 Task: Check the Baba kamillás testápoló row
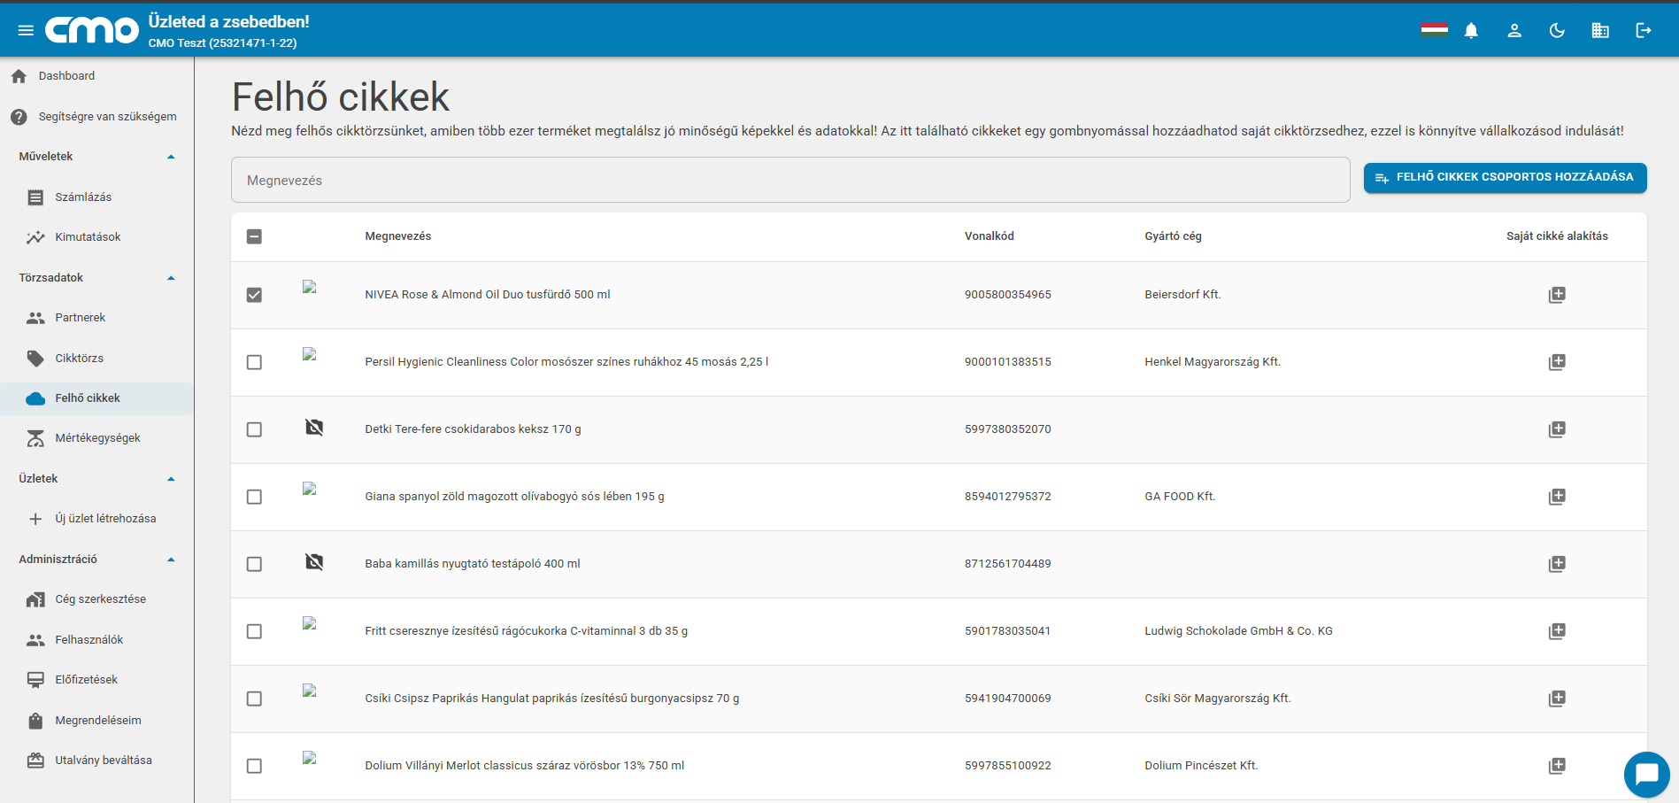tap(254, 564)
